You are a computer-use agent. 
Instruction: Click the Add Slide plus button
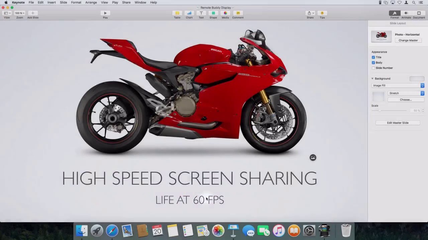point(33,13)
